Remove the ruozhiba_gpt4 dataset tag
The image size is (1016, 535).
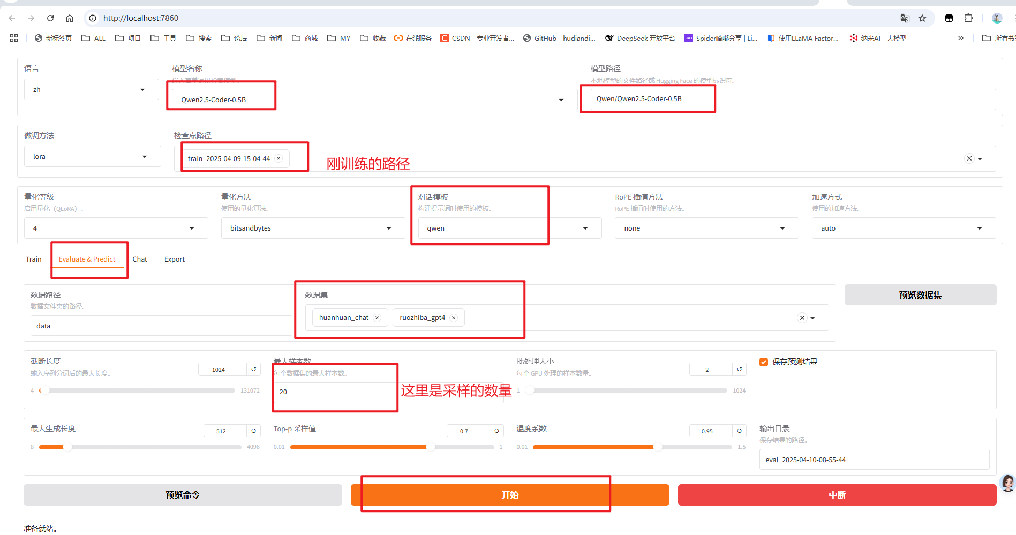(454, 318)
